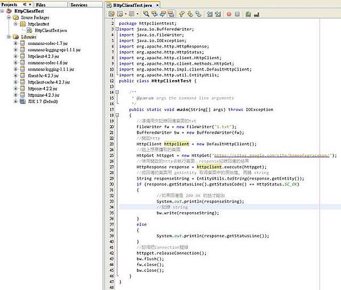This screenshot has width=341, height=290.
Task: Switch to the Files tab
Action: click(40, 4)
